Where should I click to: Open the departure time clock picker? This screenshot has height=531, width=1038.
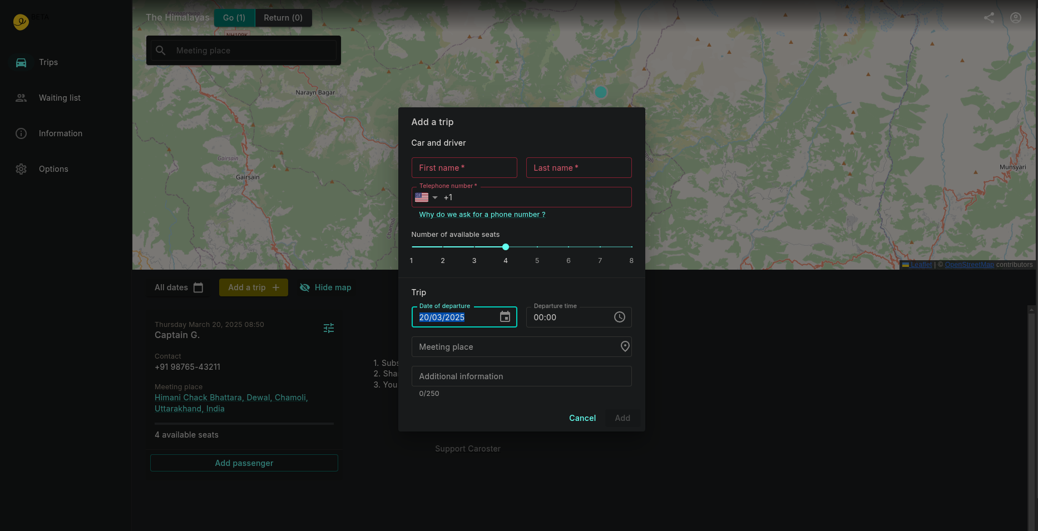point(620,317)
